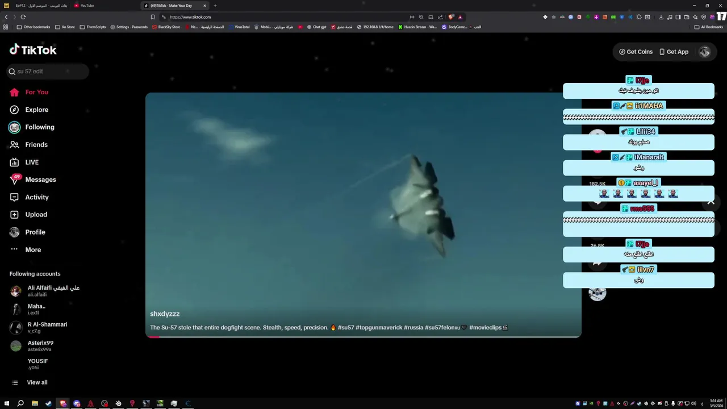
Task: Open the Chat gpt bookmark
Action: coord(316,27)
